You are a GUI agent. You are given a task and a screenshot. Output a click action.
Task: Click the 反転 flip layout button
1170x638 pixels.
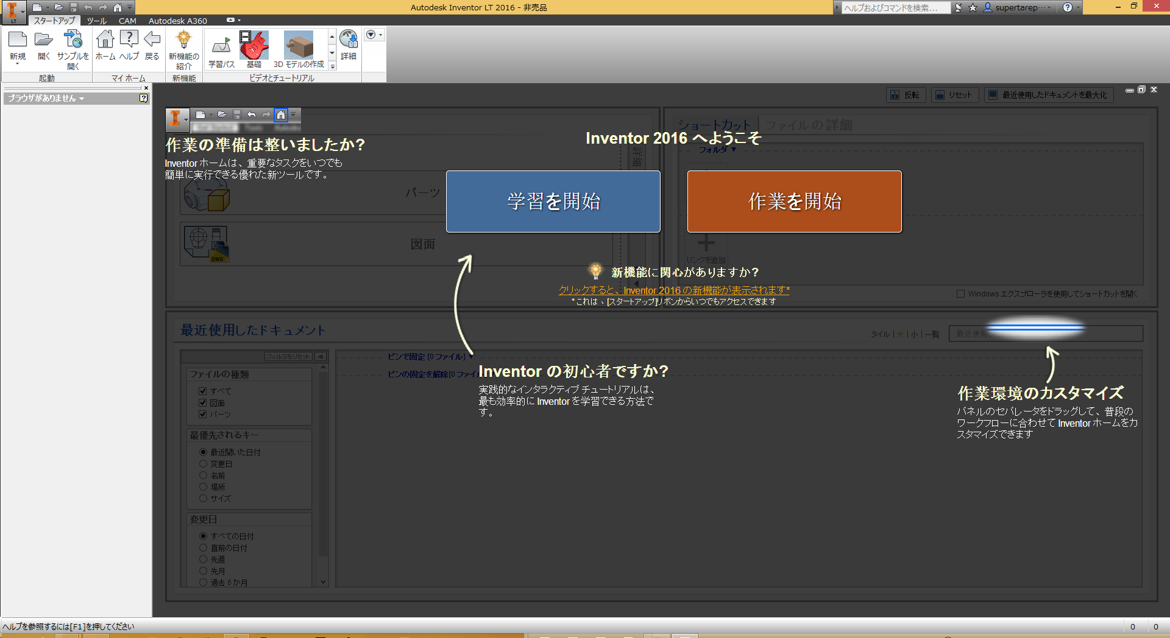coord(906,95)
